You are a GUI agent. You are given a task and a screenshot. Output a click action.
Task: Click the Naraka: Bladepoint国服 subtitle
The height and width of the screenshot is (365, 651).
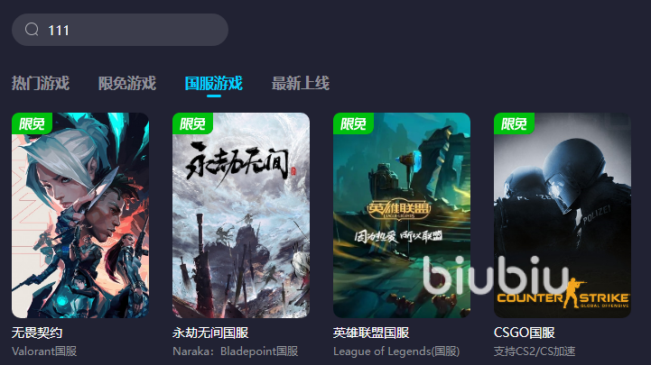[x=236, y=351]
